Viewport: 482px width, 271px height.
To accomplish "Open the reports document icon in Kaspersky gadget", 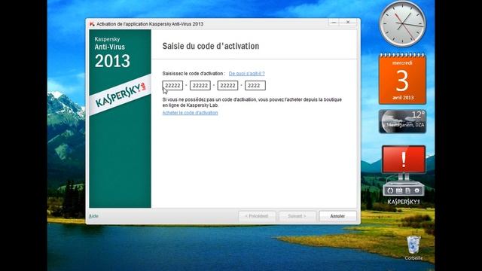I will click(x=408, y=190).
